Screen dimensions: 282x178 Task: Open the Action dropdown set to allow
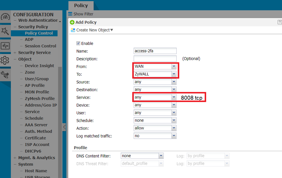pos(173,128)
